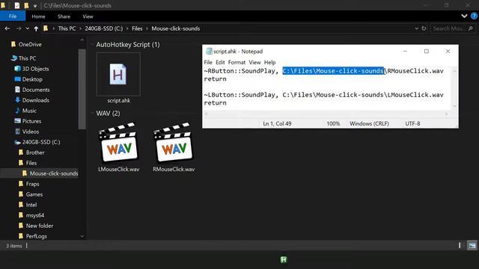Click the OneDrive folder icon in sidebar

13,44
